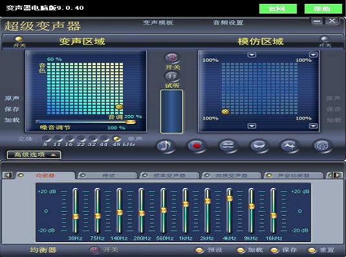The image size is (346, 257).
Task: Click the 预设 preset gold button
Action: point(199,250)
